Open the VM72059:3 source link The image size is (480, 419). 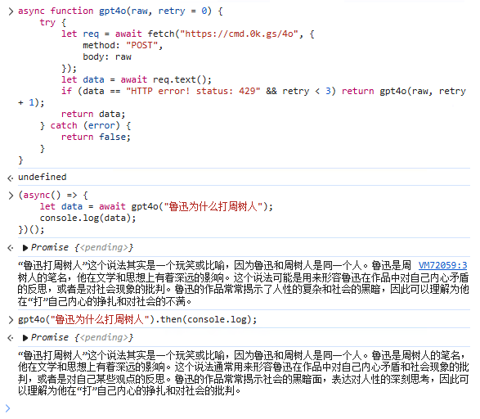click(442, 265)
